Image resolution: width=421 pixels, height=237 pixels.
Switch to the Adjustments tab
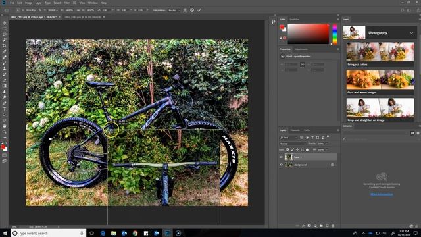pos(301,49)
